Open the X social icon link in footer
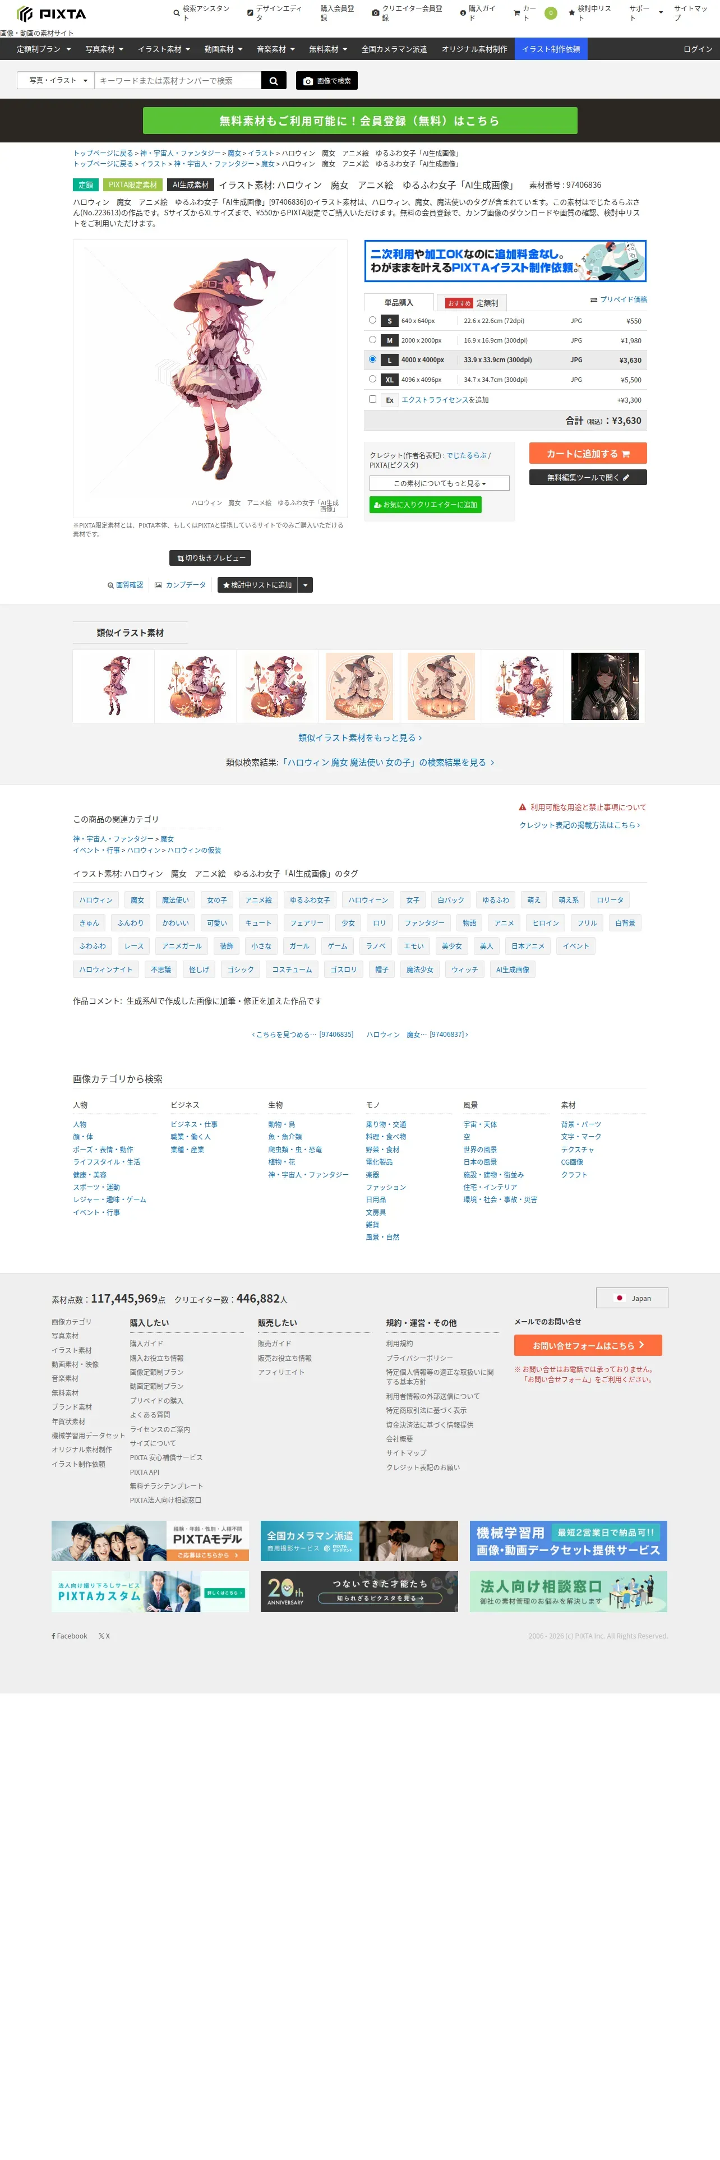 tap(104, 1636)
